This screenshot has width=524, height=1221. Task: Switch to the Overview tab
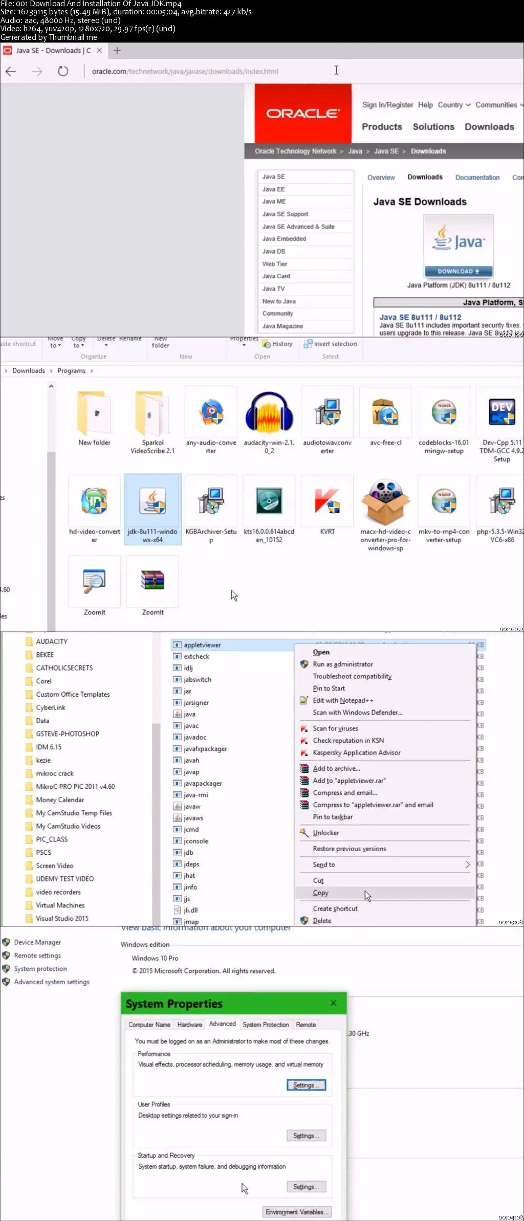click(x=381, y=178)
